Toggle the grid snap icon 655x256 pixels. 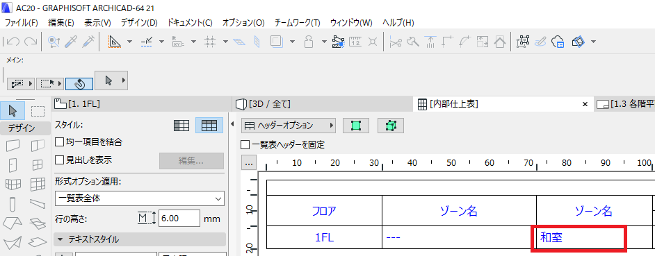point(211,41)
